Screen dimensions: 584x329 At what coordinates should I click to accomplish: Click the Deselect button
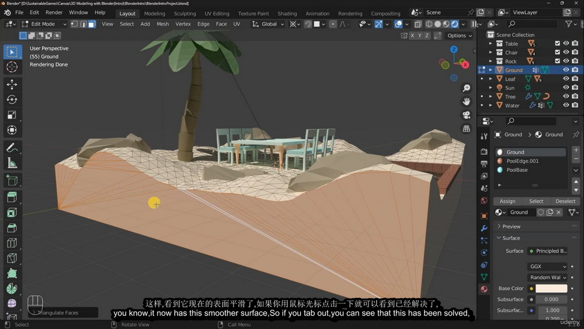point(565,201)
